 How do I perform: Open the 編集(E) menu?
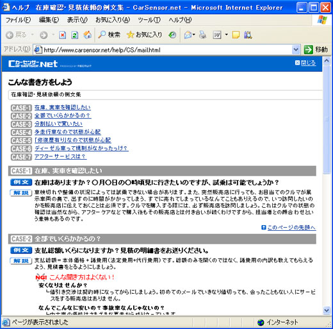tap(49, 20)
